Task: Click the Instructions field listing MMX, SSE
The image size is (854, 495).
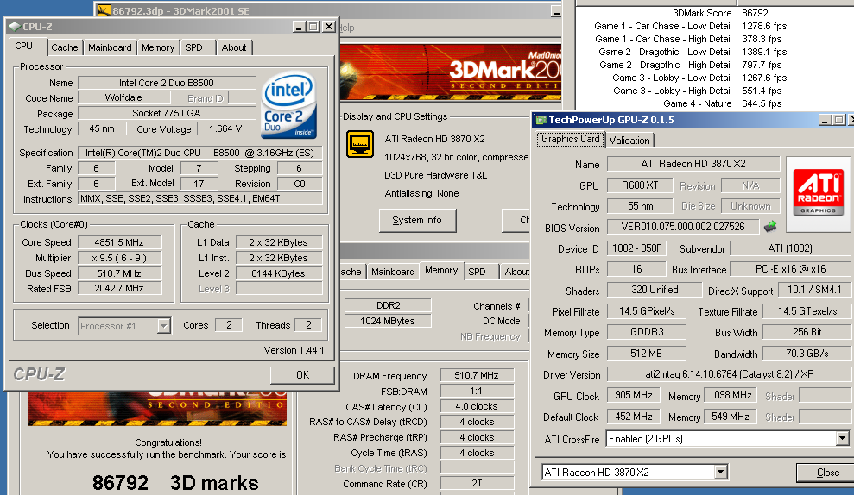Action: 199,198
